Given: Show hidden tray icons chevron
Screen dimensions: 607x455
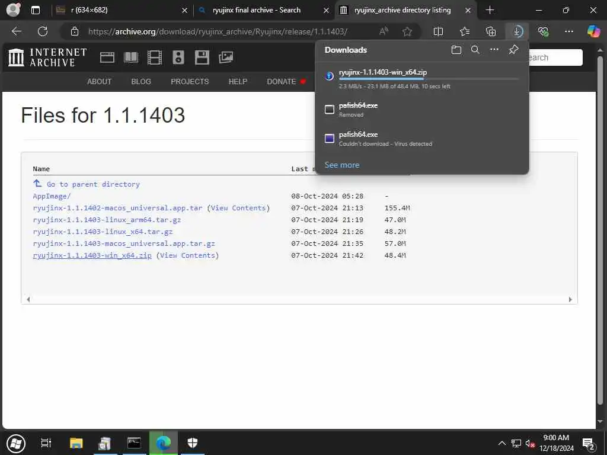Looking at the screenshot, I should click(x=501, y=443).
